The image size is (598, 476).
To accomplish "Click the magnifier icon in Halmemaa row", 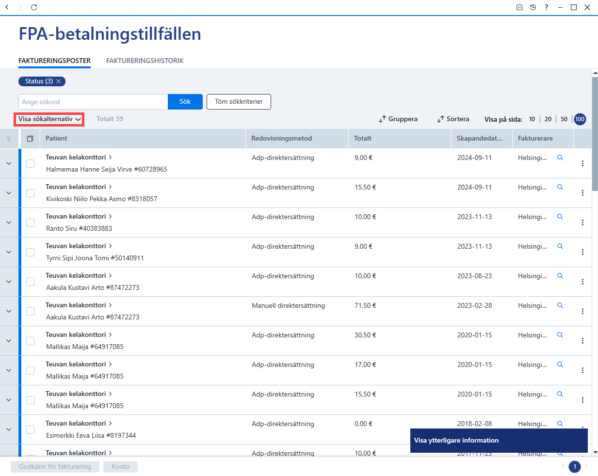I will click(x=560, y=158).
